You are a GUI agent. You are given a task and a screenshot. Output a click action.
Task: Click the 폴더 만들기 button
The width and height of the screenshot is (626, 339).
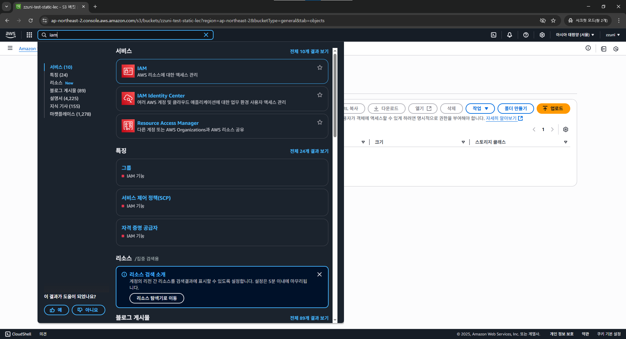(x=516, y=109)
